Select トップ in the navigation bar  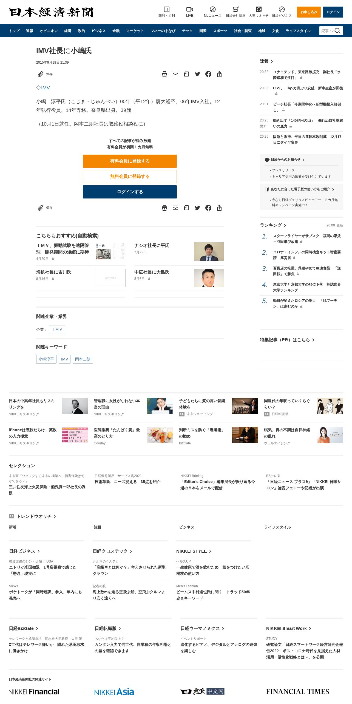tap(14, 31)
